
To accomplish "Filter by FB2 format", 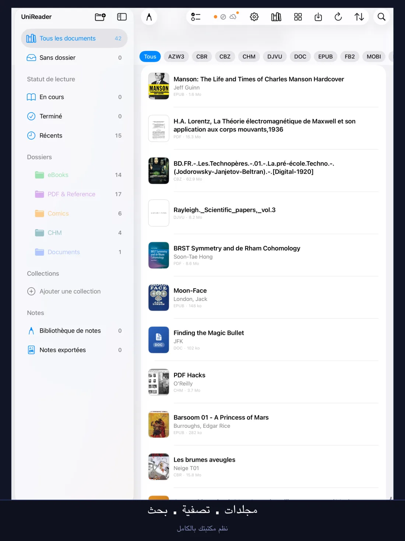I will tap(350, 56).
